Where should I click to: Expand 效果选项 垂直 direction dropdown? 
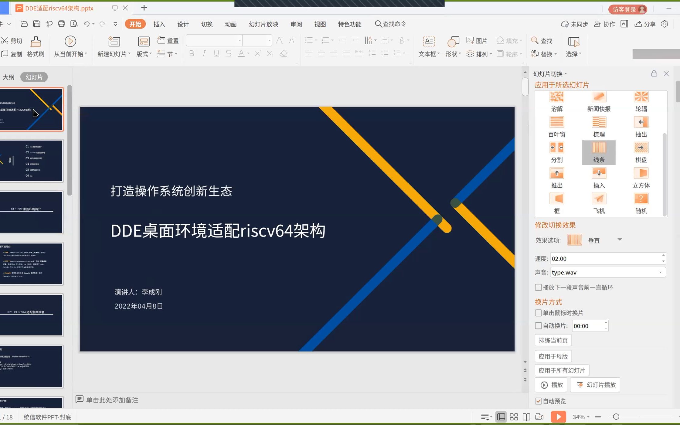[620, 240]
